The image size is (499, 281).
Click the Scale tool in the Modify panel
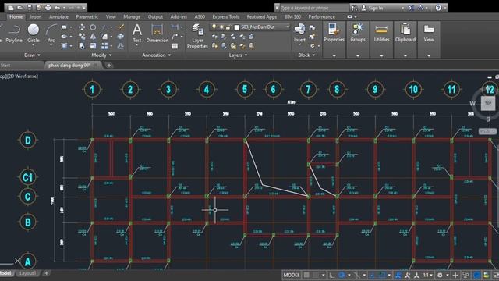coord(93,46)
